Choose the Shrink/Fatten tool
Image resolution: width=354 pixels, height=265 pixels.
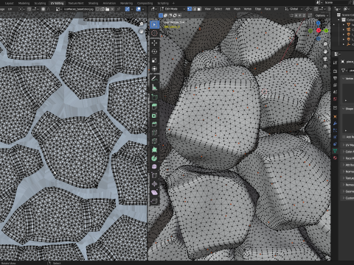(154, 184)
